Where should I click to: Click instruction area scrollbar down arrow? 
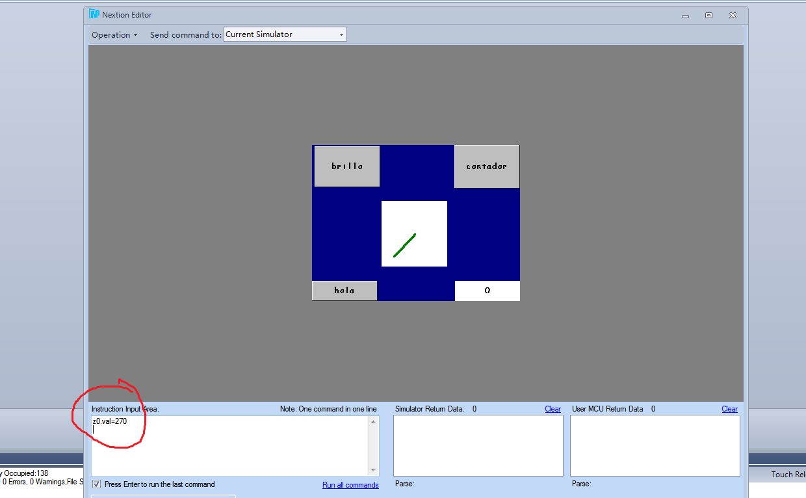(373, 469)
